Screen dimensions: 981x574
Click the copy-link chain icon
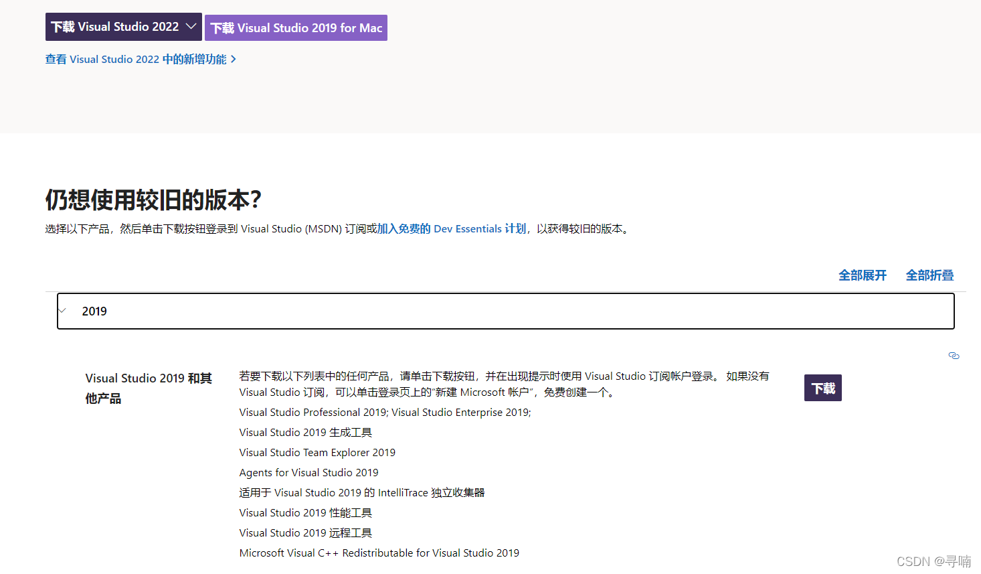point(954,356)
